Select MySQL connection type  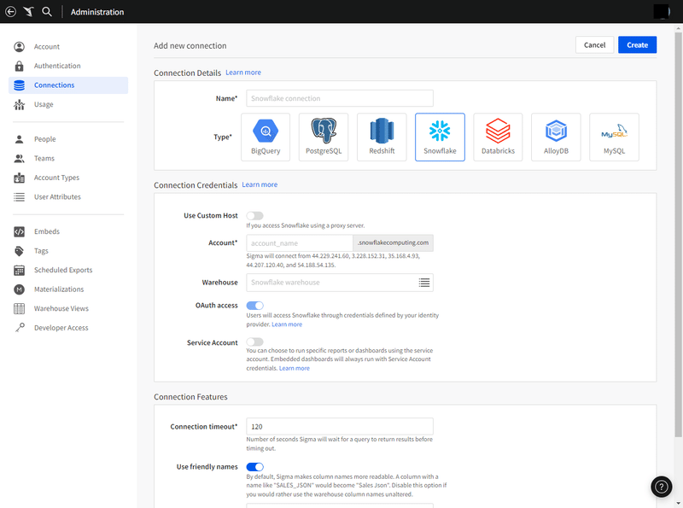(614, 137)
